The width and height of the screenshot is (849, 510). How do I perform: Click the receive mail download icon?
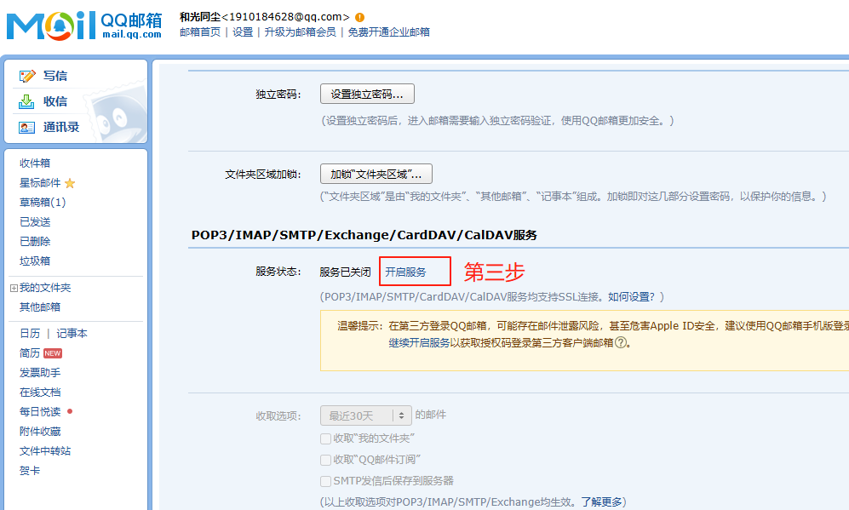point(27,101)
